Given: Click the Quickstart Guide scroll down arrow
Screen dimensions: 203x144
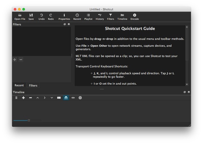Looking at the screenshot, I should tap(187, 84).
